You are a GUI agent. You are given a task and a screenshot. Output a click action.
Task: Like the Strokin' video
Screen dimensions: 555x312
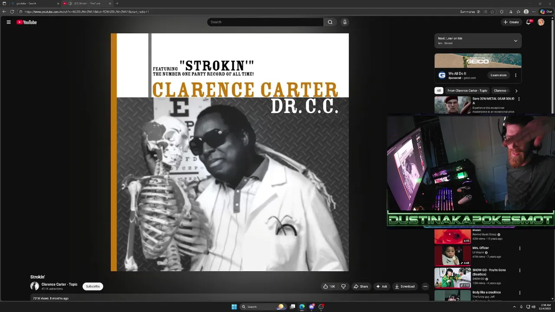coord(329,286)
